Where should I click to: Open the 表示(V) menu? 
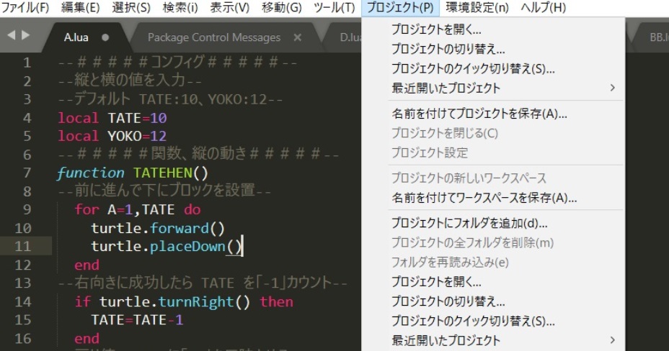click(x=229, y=7)
